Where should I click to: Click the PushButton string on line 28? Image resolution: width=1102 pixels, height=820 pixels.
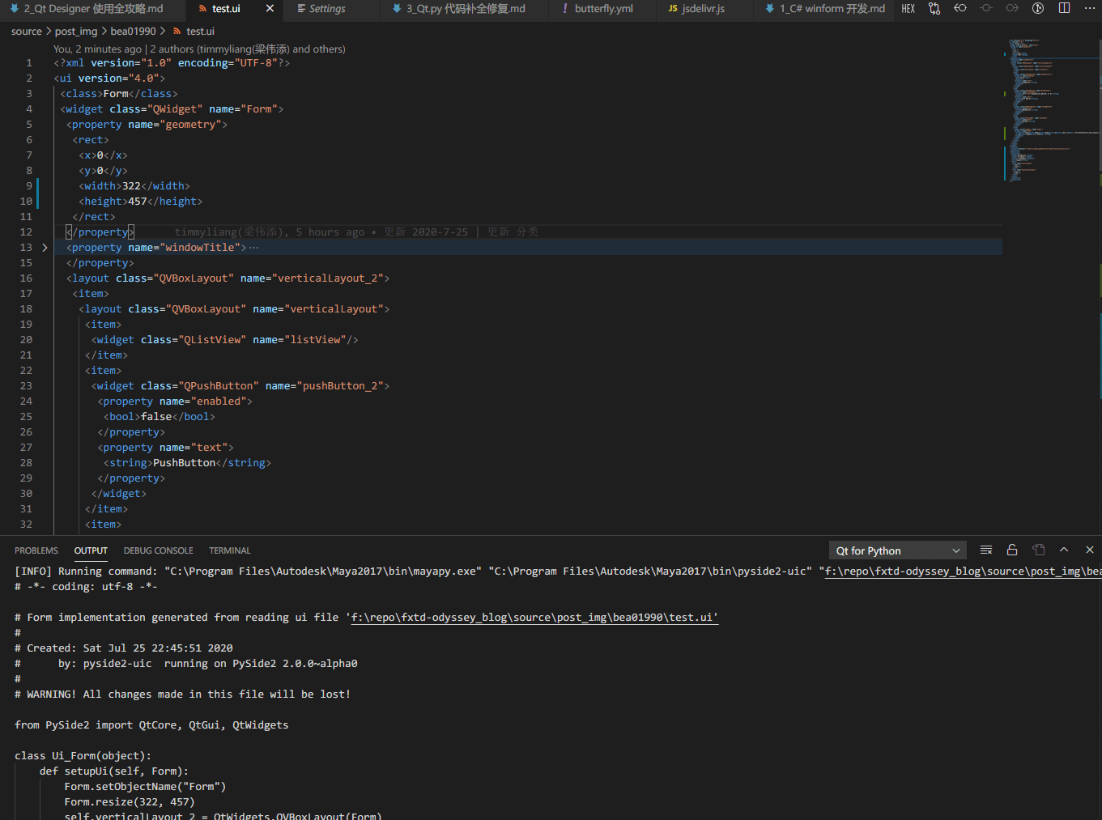[185, 463]
